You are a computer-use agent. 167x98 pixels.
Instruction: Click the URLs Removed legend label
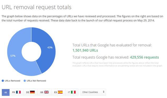coord(12,81)
